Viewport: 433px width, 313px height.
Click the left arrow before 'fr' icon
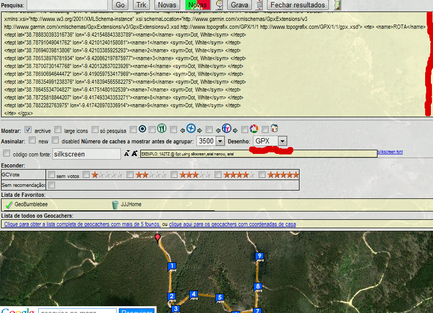pos(218,130)
